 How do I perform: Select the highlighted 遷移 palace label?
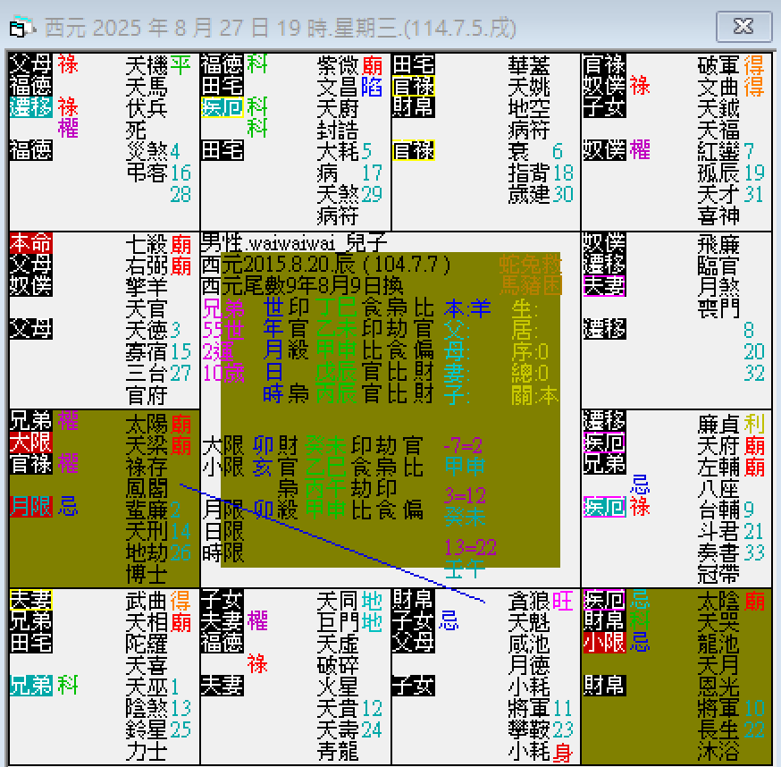(31, 108)
